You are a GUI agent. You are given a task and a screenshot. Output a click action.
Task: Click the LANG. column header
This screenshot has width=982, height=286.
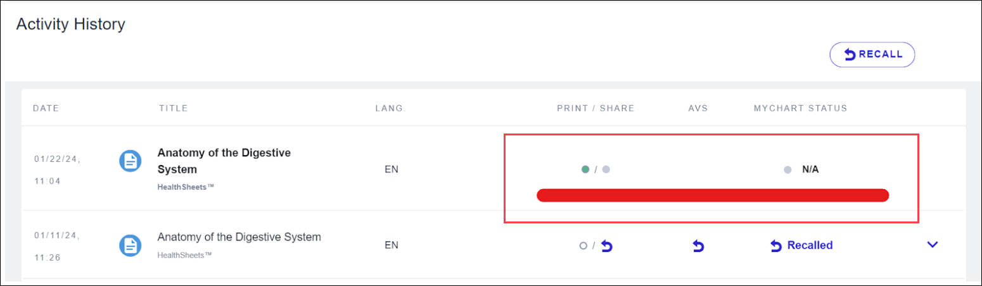tap(390, 108)
